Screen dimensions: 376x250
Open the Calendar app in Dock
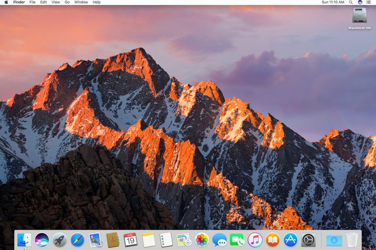click(130, 240)
